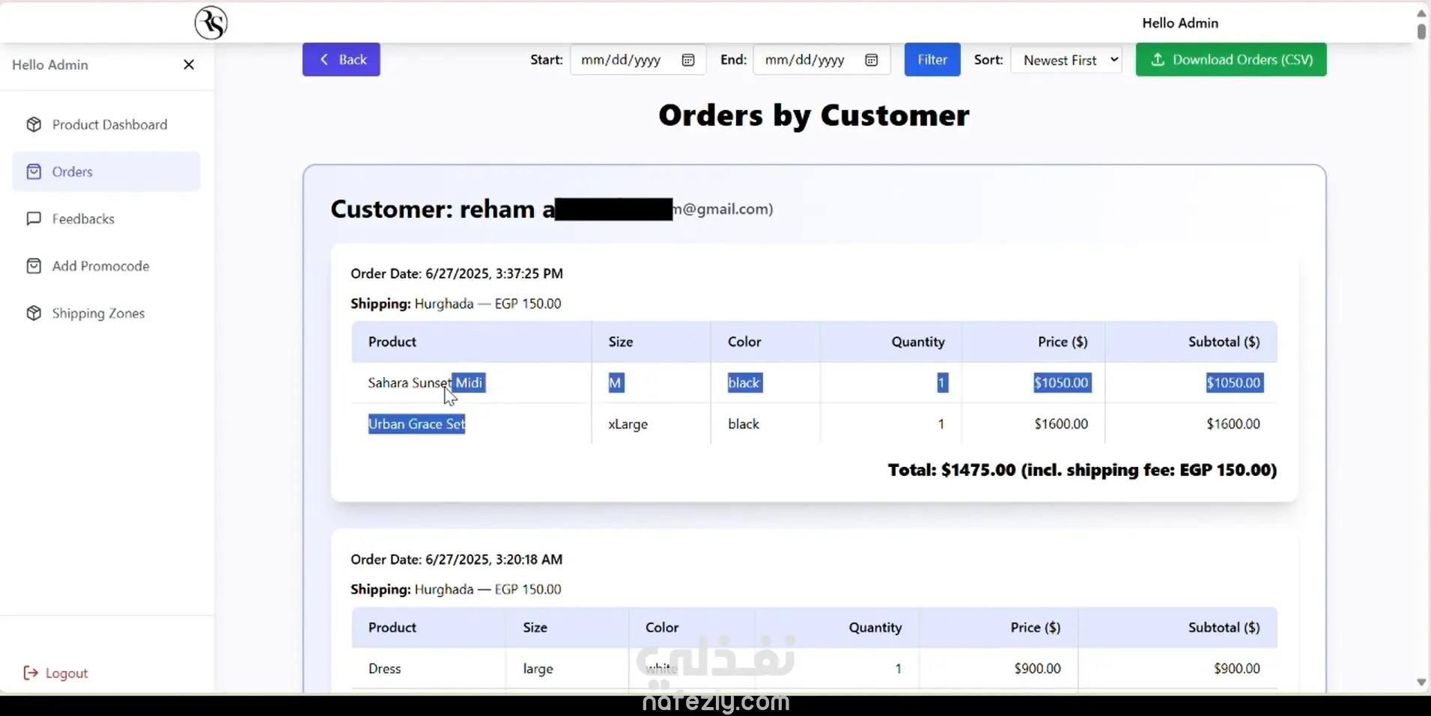
Task: Click the Add Promocode bag icon
Action: [34, 266]
